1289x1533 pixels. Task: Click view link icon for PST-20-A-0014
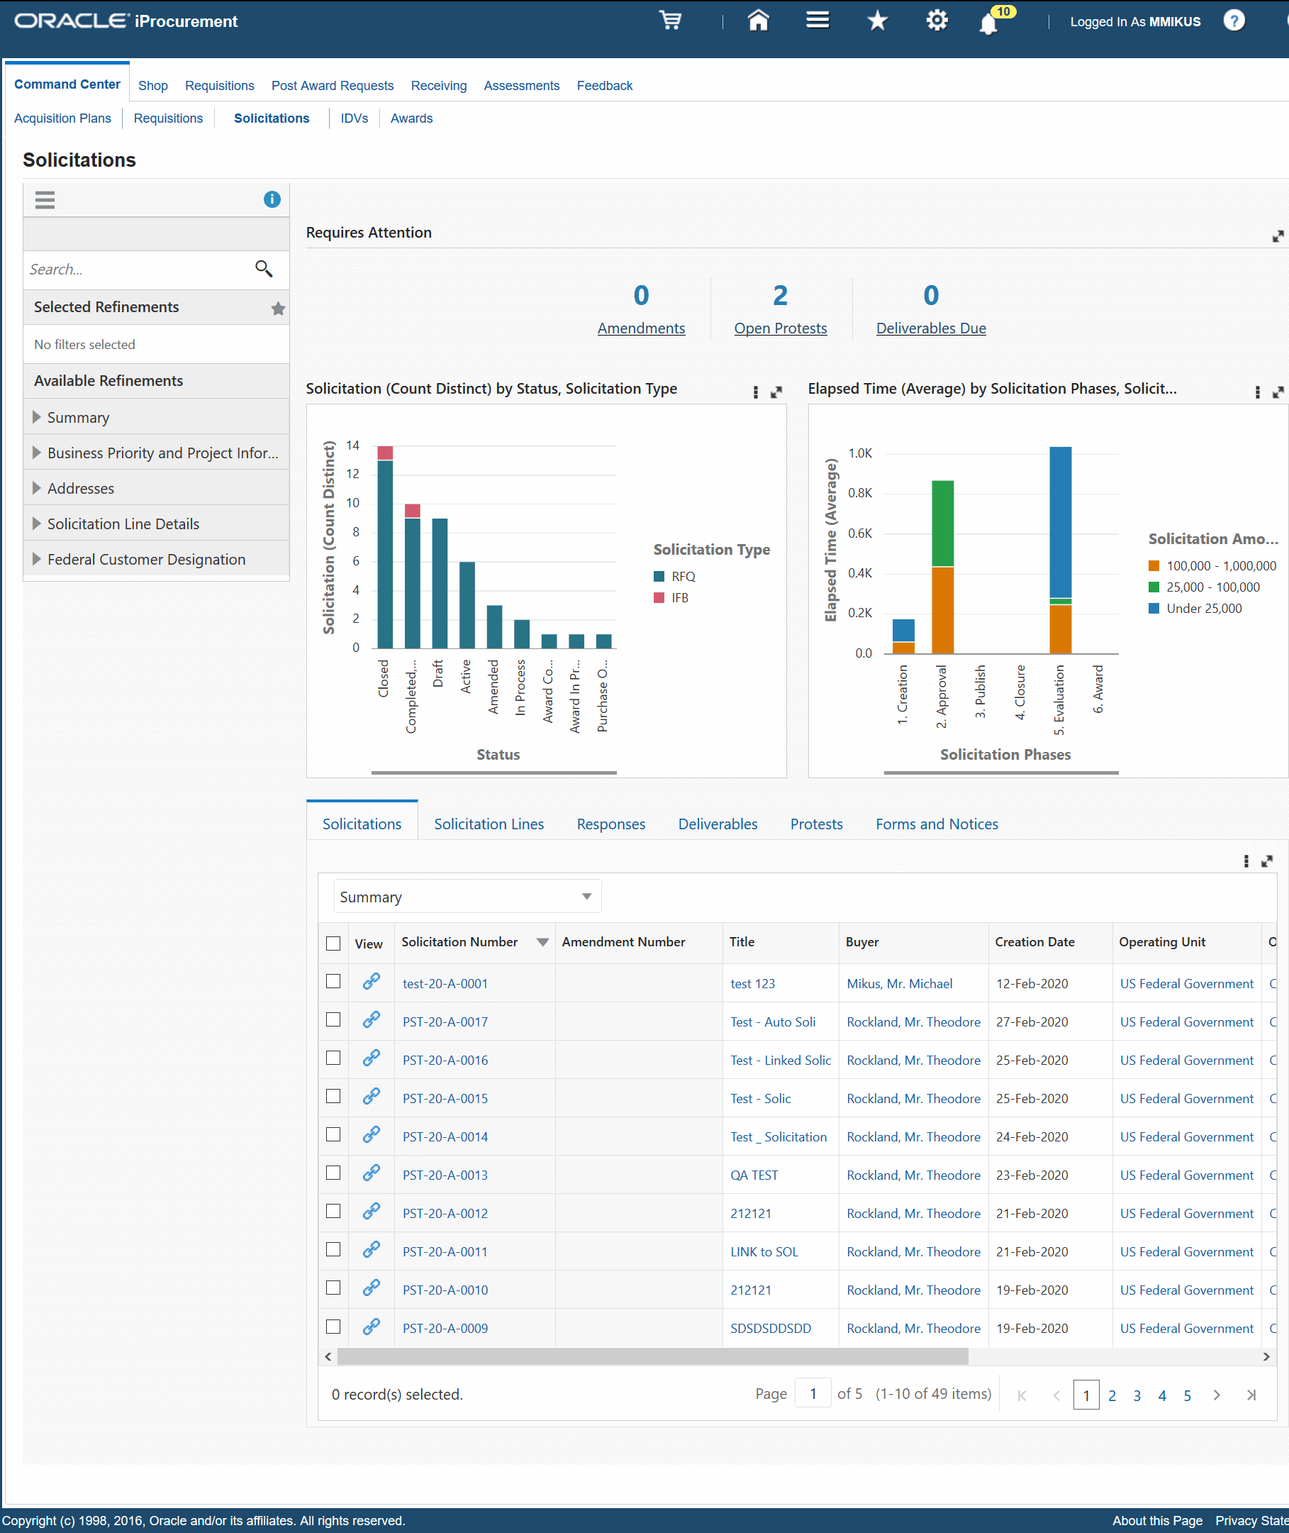pos(372,1134)
